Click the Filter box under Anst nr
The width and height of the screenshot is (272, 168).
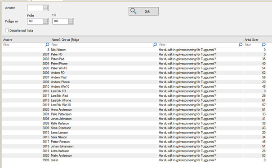pos(24,45)
